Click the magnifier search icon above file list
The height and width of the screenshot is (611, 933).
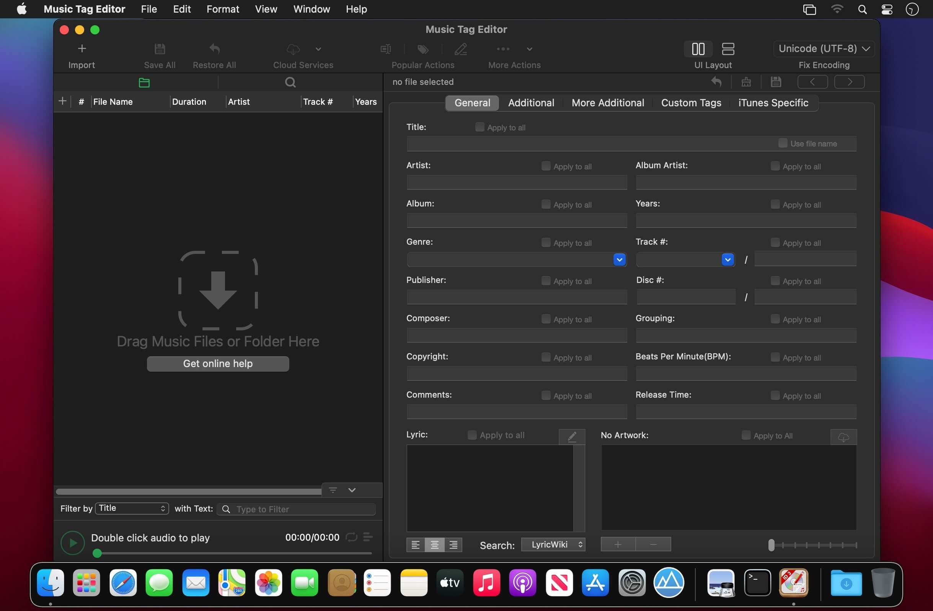290,82
